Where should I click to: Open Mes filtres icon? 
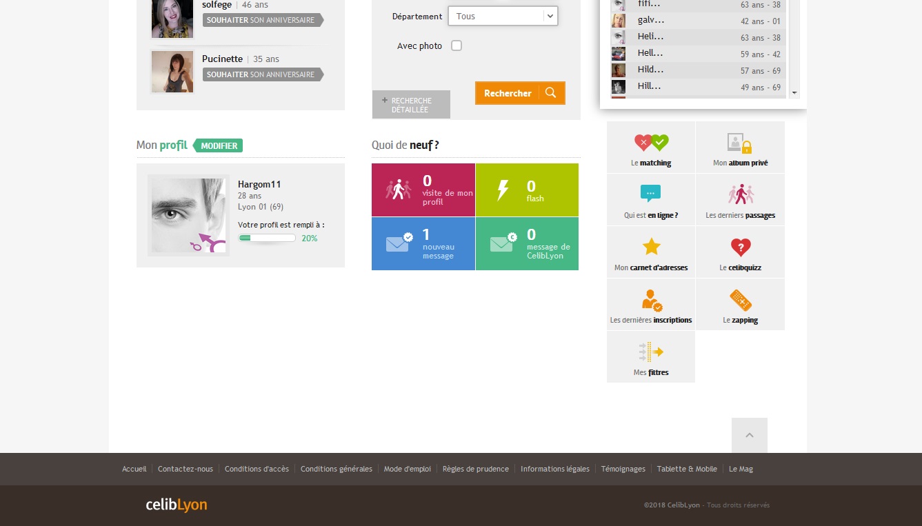(x=651, y=352)
